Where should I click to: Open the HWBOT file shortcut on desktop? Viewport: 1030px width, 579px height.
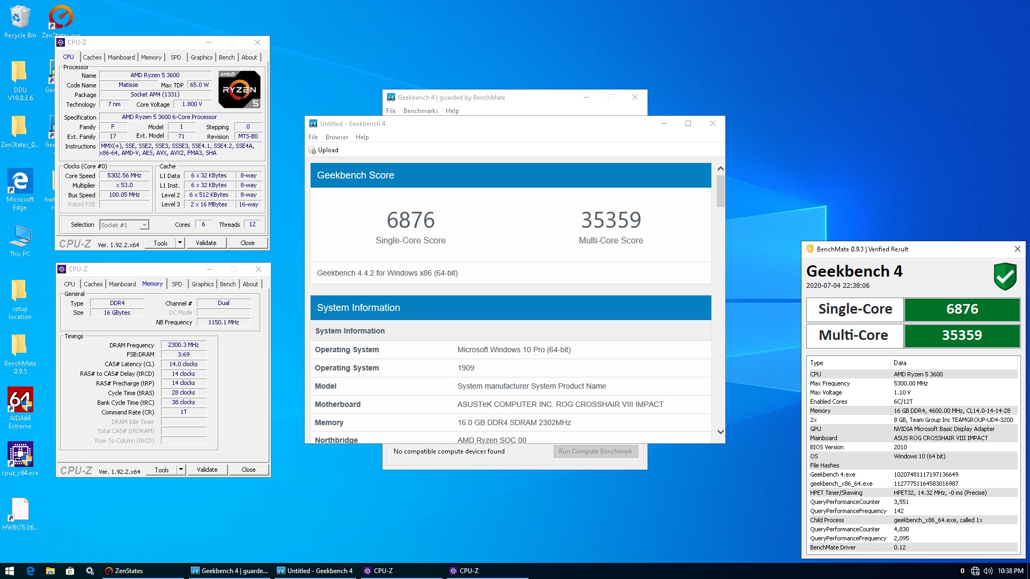pos(20,514)
